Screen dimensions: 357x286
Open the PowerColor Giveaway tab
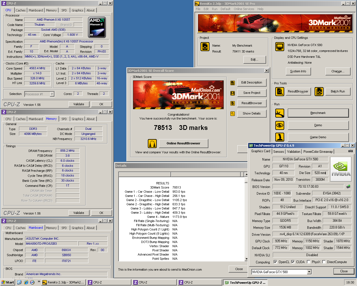point(318,152)
